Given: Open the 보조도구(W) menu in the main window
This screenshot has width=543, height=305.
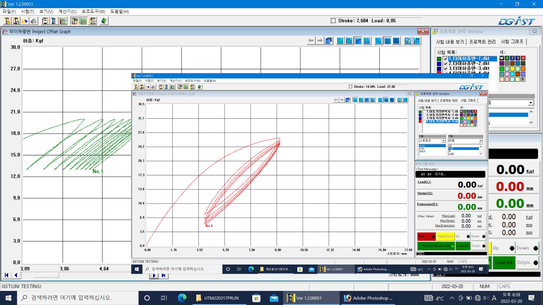Looking at the screenshot, I should tap(93, 12).
